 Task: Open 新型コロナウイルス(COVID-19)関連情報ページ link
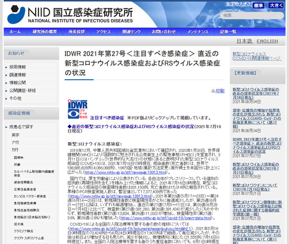pos(257,56)
